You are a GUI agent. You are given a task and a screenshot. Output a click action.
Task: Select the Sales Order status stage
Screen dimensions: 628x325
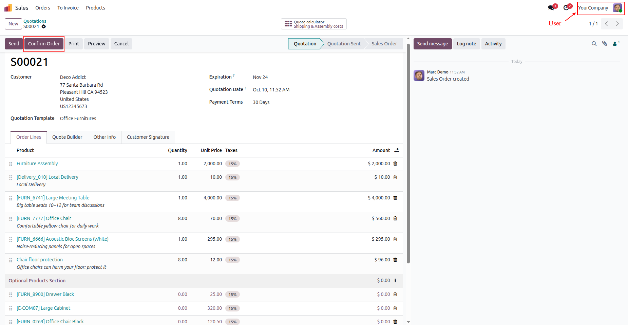coord(384,44)
